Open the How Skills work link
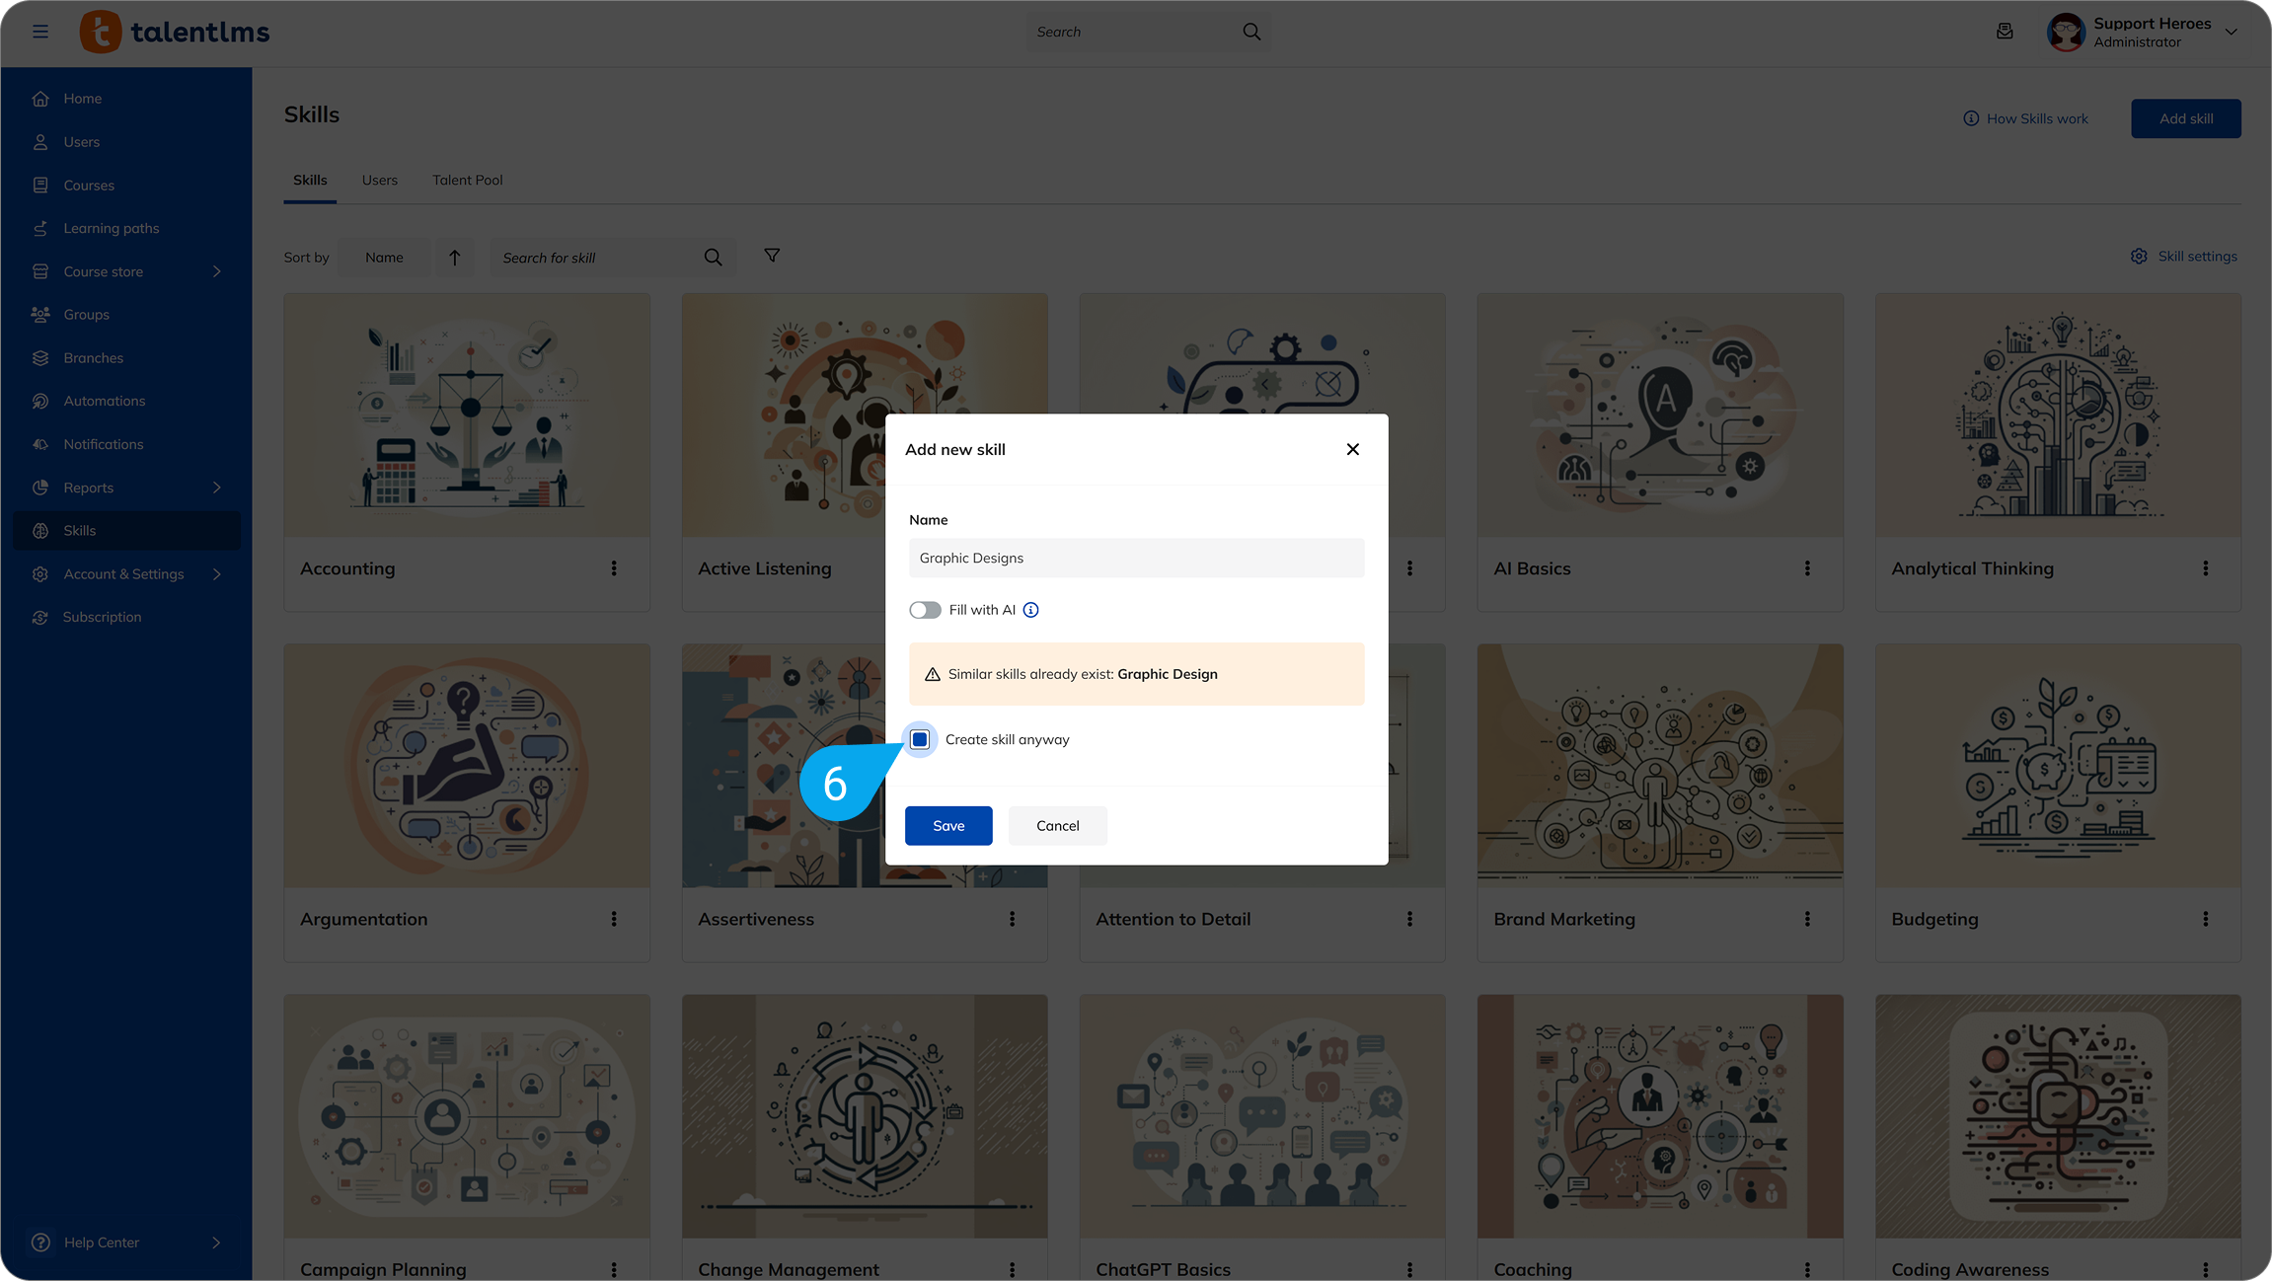 coord(2026,118)
